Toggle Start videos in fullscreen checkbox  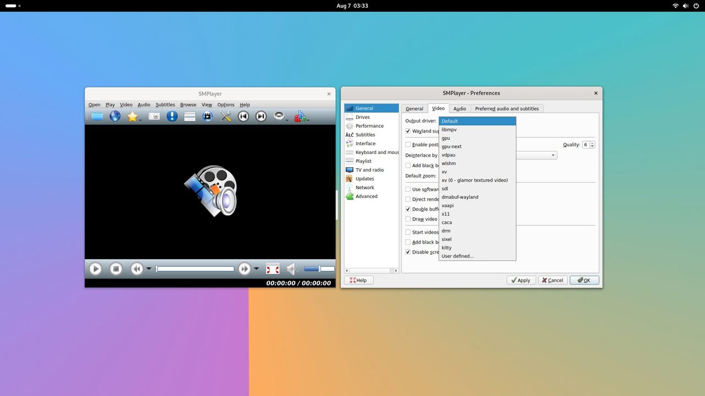pyautogui.click(x=408, y=232)
